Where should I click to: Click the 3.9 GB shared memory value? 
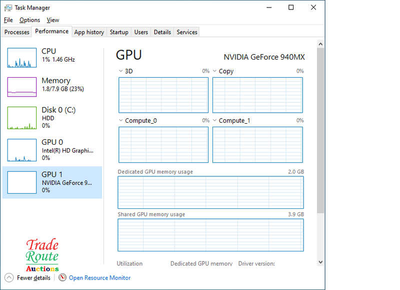tap(296, 214)
